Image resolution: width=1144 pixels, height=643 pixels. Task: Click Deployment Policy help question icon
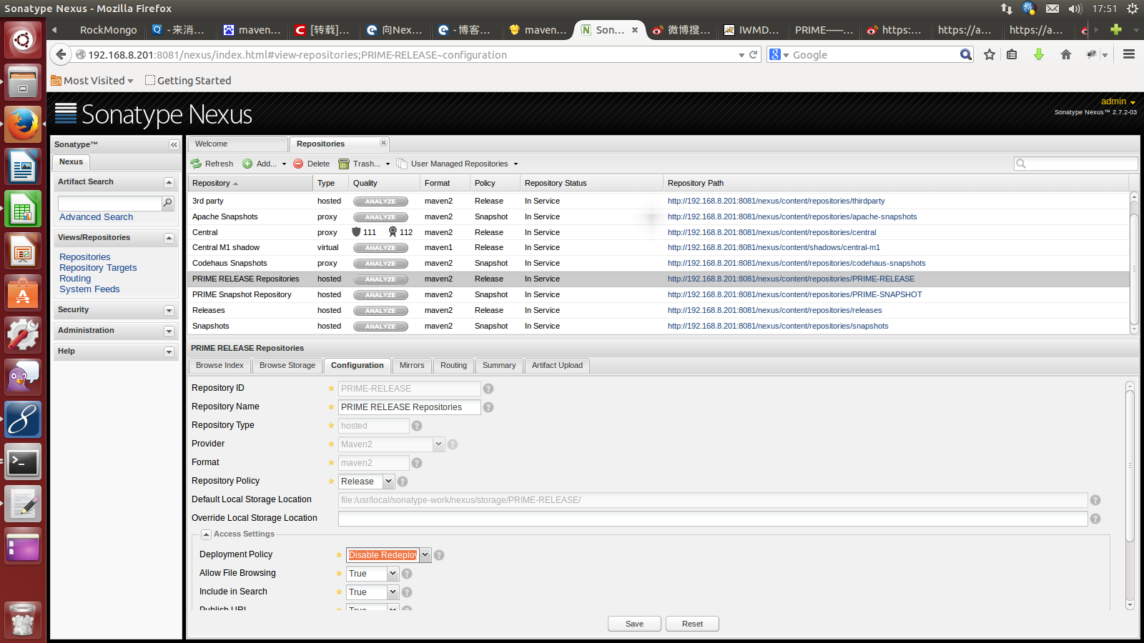(439, 555)
